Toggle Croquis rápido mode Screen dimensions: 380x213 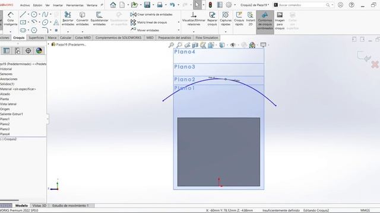pos(239,18)
